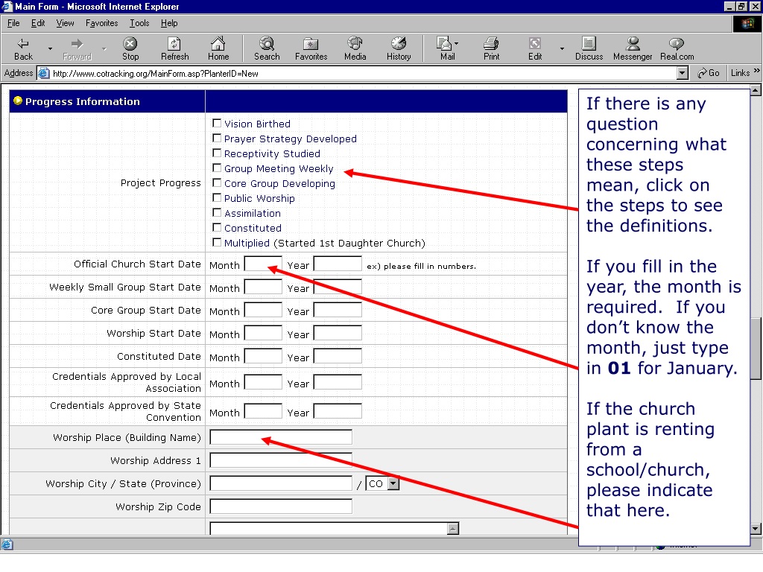Enable the Constituted checkbox
The image size is (763, 572).
217,228
